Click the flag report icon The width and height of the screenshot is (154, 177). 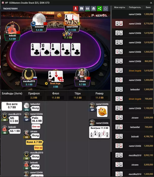tap(81, 9)
